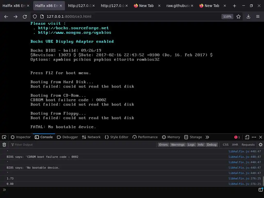
Task: Toggle Debug filter in console
Action: pyautogui.click(x=212, y=145)
